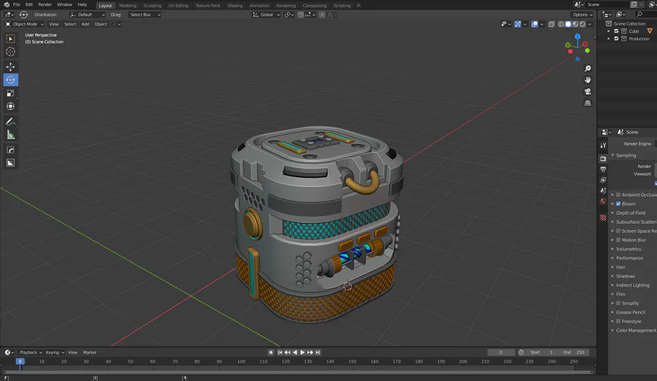The width and height of the screenshot is (657, 381).
Task: Expand the Color Management panel
Action: click(612, 331)
